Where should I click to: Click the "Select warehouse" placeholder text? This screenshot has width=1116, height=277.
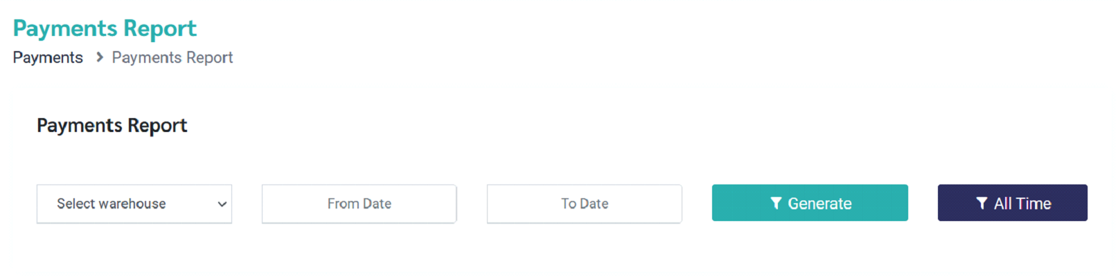tap(112, 204)
